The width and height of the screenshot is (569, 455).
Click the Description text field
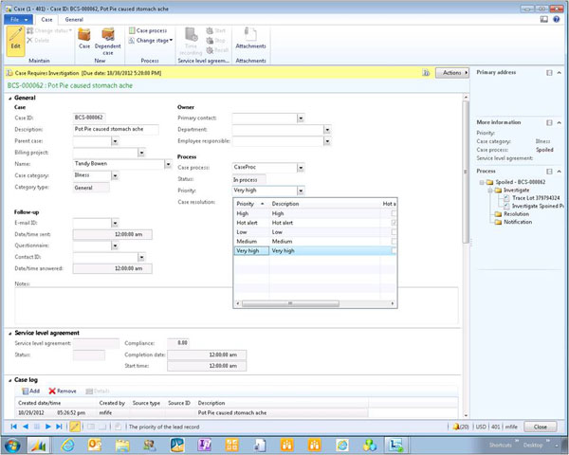click(117, 129)
